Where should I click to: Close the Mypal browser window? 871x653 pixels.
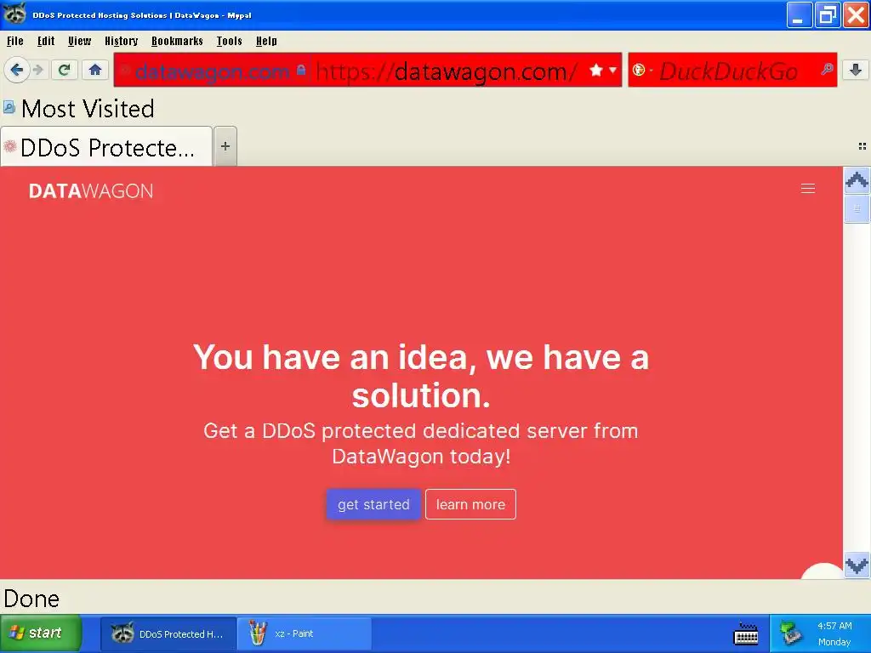tap(856, 14)
